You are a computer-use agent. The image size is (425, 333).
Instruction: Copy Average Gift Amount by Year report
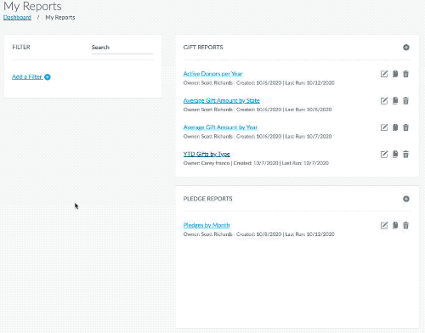click(395, 127)
